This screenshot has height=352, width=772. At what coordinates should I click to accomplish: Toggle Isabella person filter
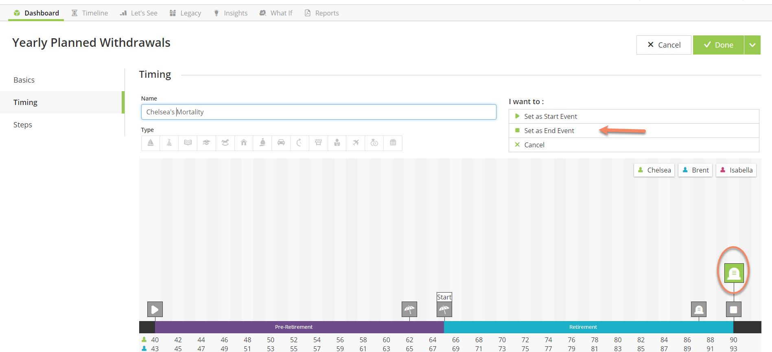pyautogui.click(x=736, y=170)
